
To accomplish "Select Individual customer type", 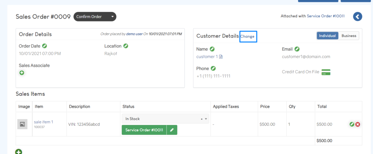I will click(x=327, y=36).
